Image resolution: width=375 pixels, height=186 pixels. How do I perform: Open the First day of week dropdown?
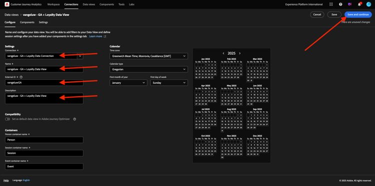click(x=169, y=83)
